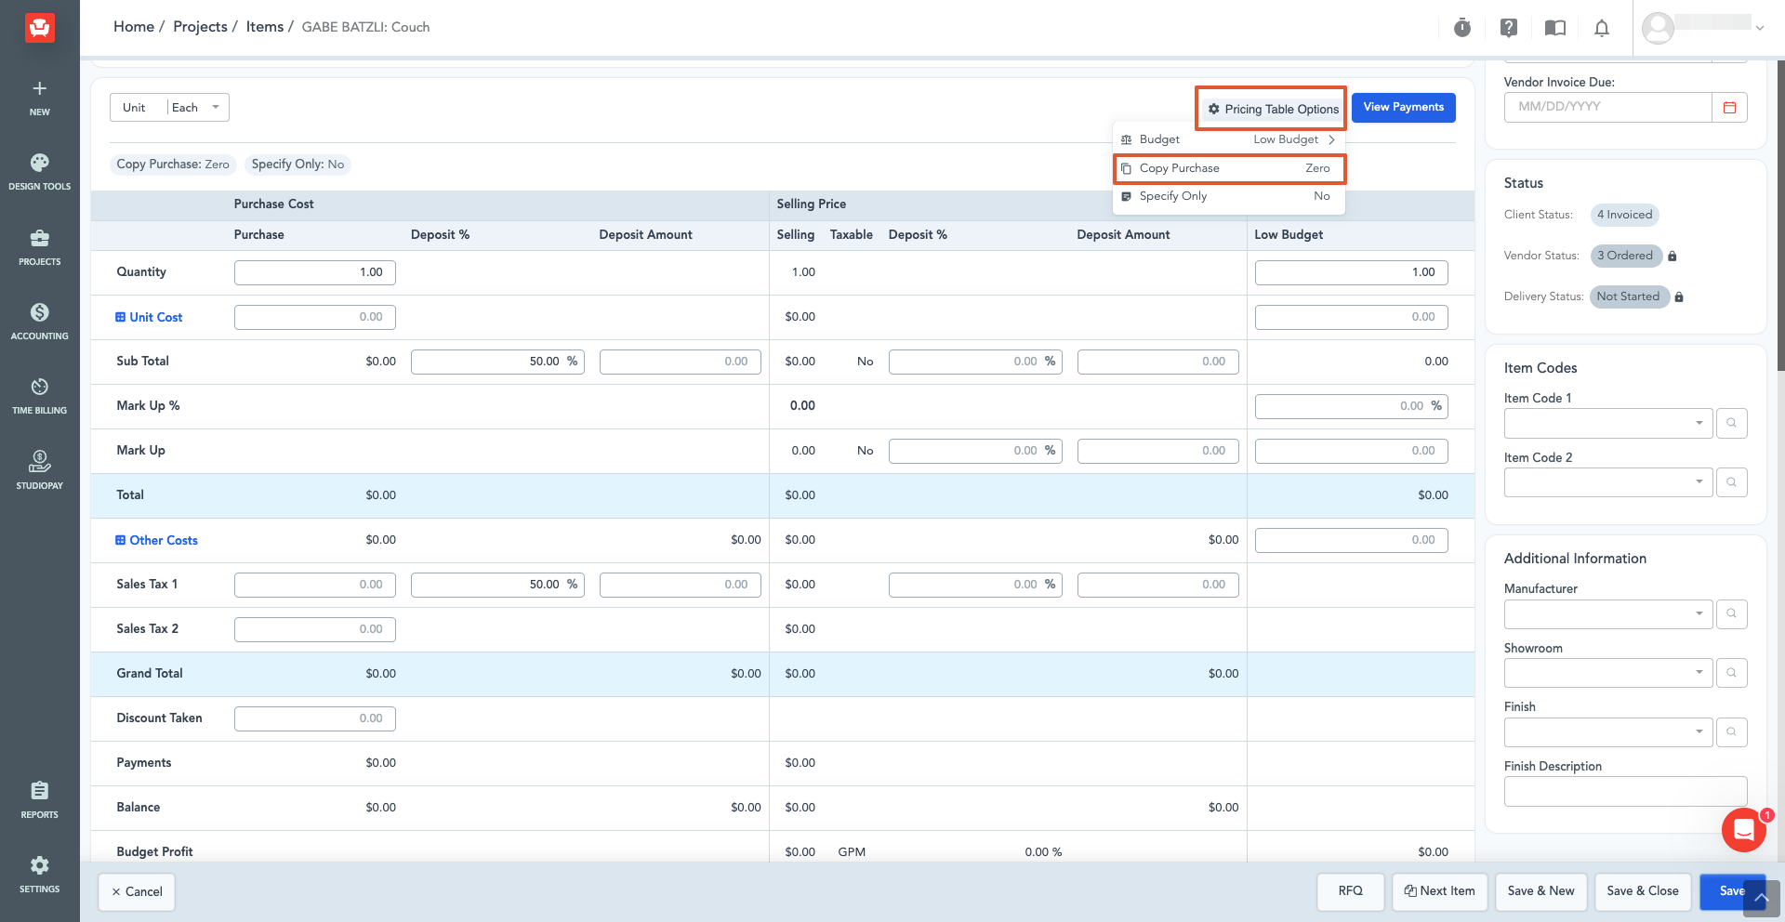The image size is (1785, 922).
Task: Select Copy Purchase menu option
Action: click(x=1229, y=168)
